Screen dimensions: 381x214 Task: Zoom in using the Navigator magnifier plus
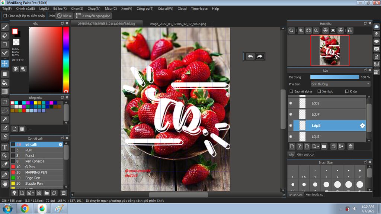pyautogui.click(x=301, y=30)
